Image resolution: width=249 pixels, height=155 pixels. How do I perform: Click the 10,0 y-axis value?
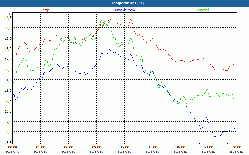pyautogui.click(x=8, y=111)
